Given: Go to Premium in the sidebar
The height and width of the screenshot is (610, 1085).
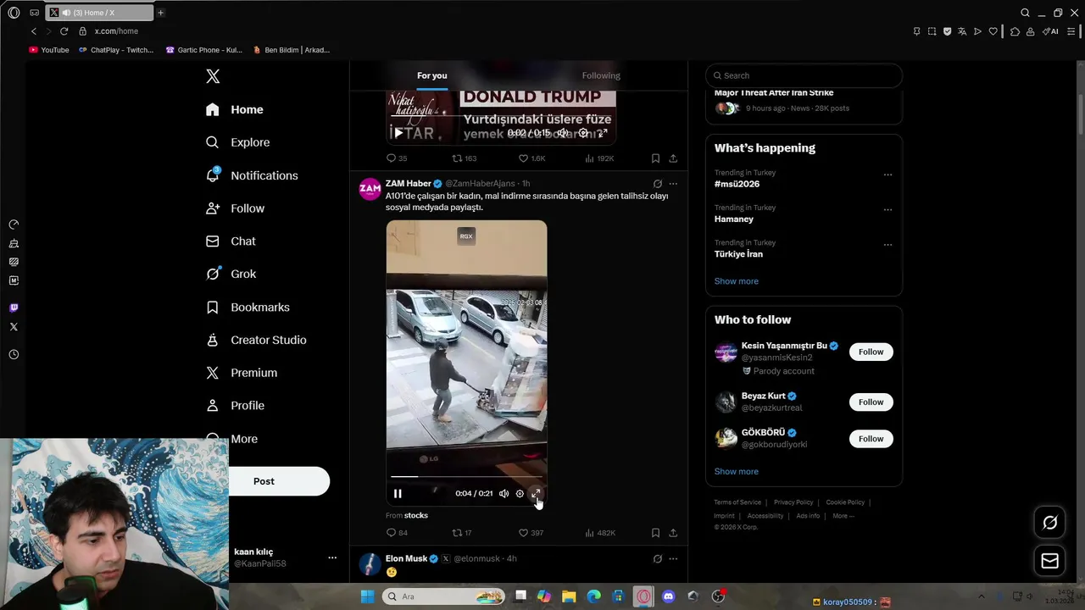Looking at the screenshot, I should [x=242, y=373].
